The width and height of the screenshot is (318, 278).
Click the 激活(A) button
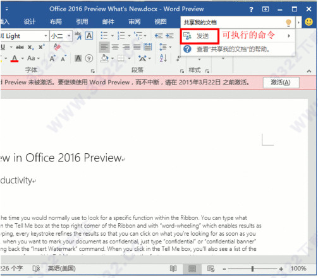coord(281,83)
